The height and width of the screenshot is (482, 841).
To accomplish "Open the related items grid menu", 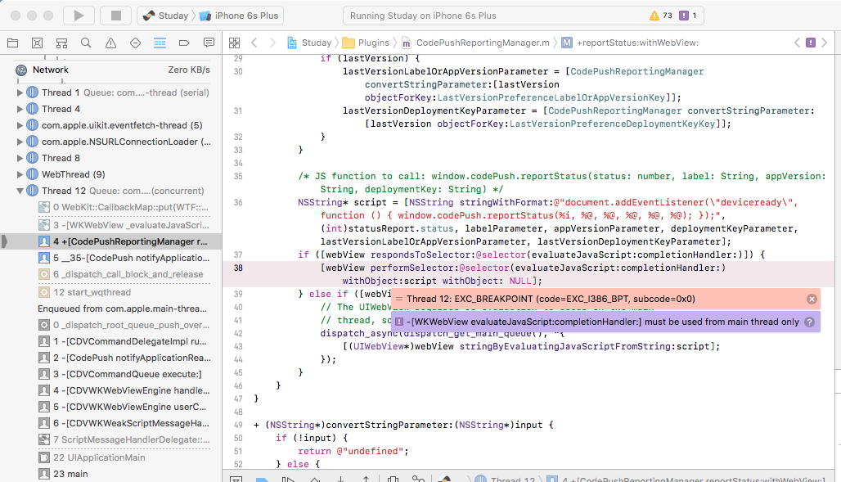I will 235,43.
